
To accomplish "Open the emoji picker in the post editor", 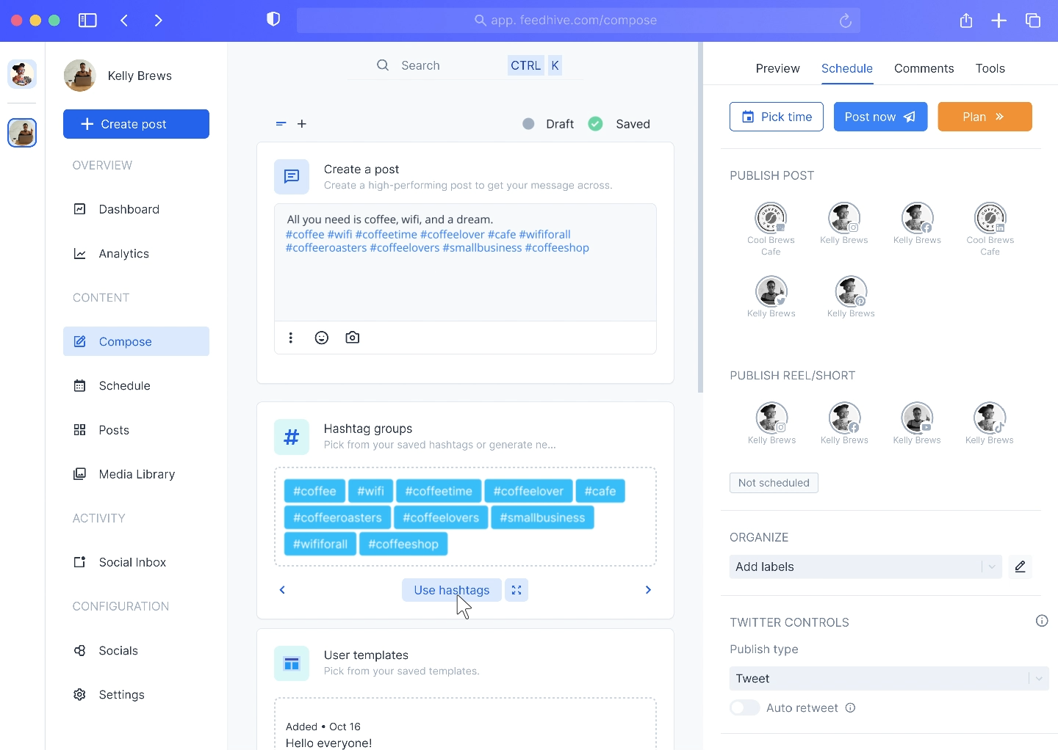I will tap(322, 338).
